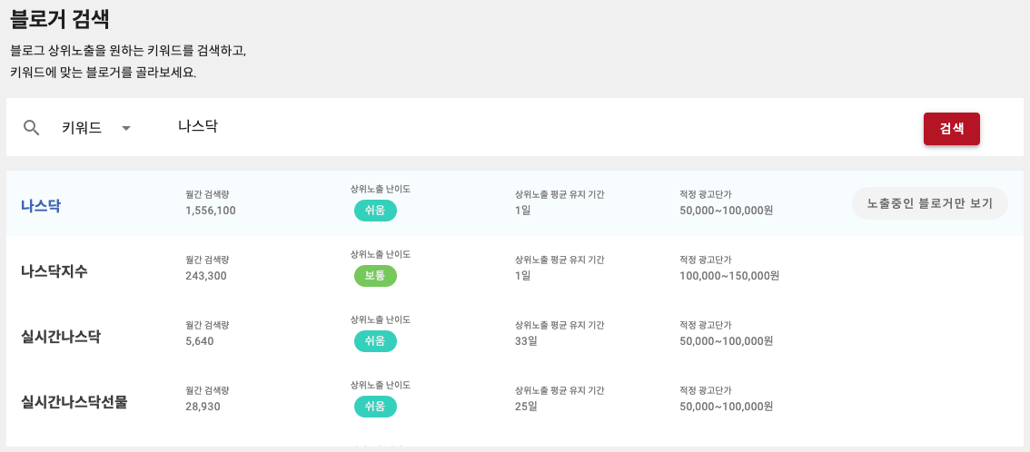The image size is (1030, 452).
Task: Click the 1일 duration in 나스닥 row
Action: [523, 211]
